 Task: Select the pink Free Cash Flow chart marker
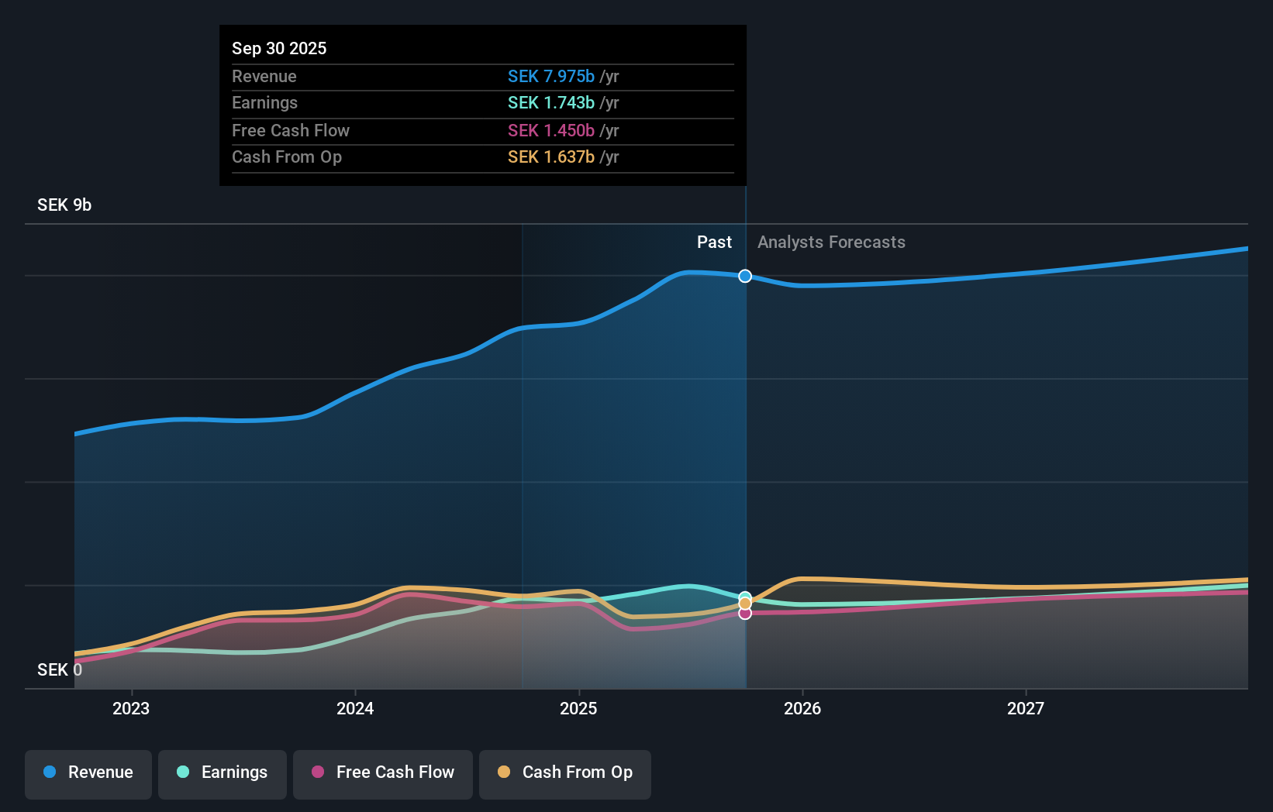745,613
